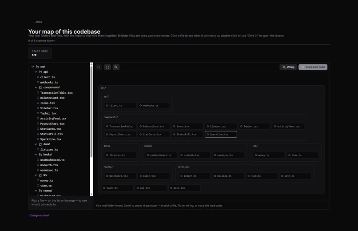Click the file tree scrollbar thumb

(91, 112)
